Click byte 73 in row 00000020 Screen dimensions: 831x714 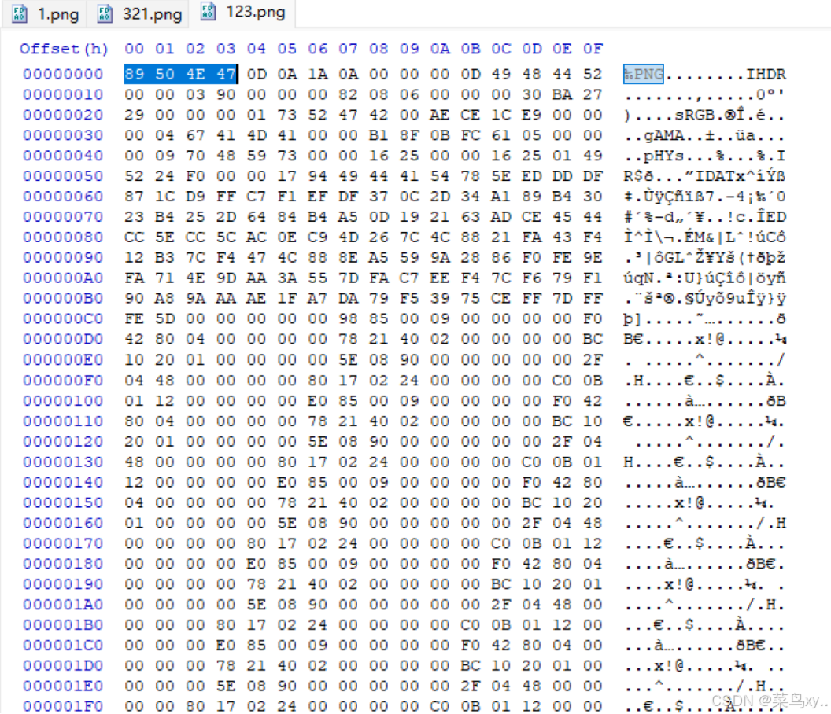tap(287, 115)
